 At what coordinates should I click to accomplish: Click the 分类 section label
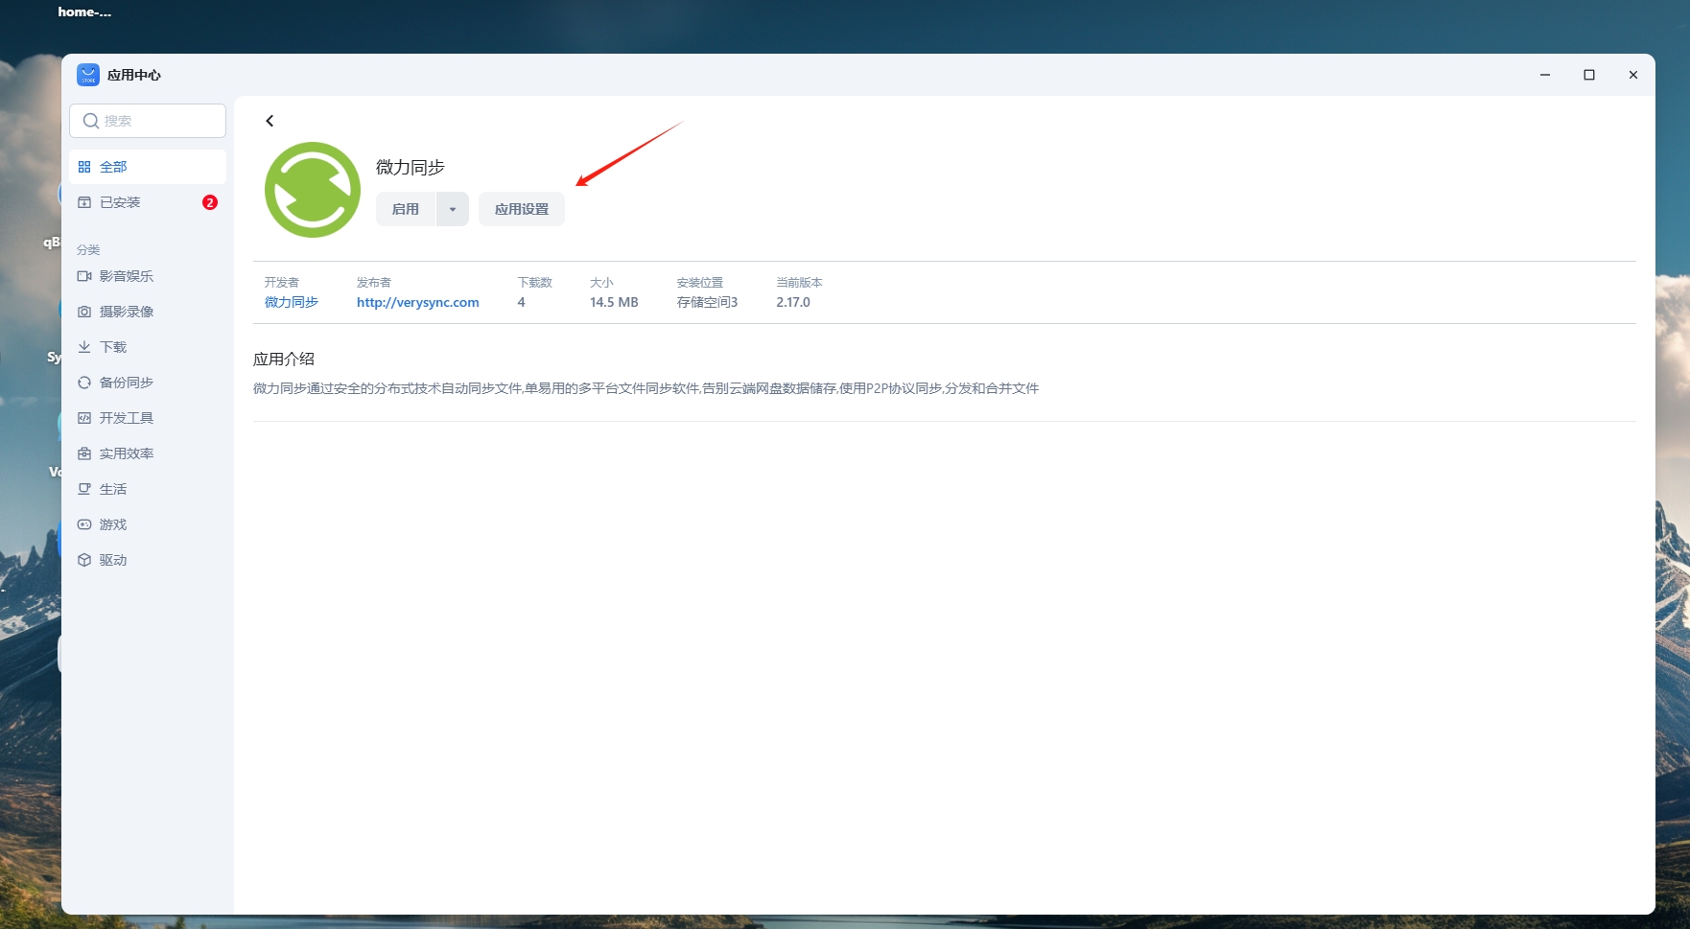click(88, 249)
